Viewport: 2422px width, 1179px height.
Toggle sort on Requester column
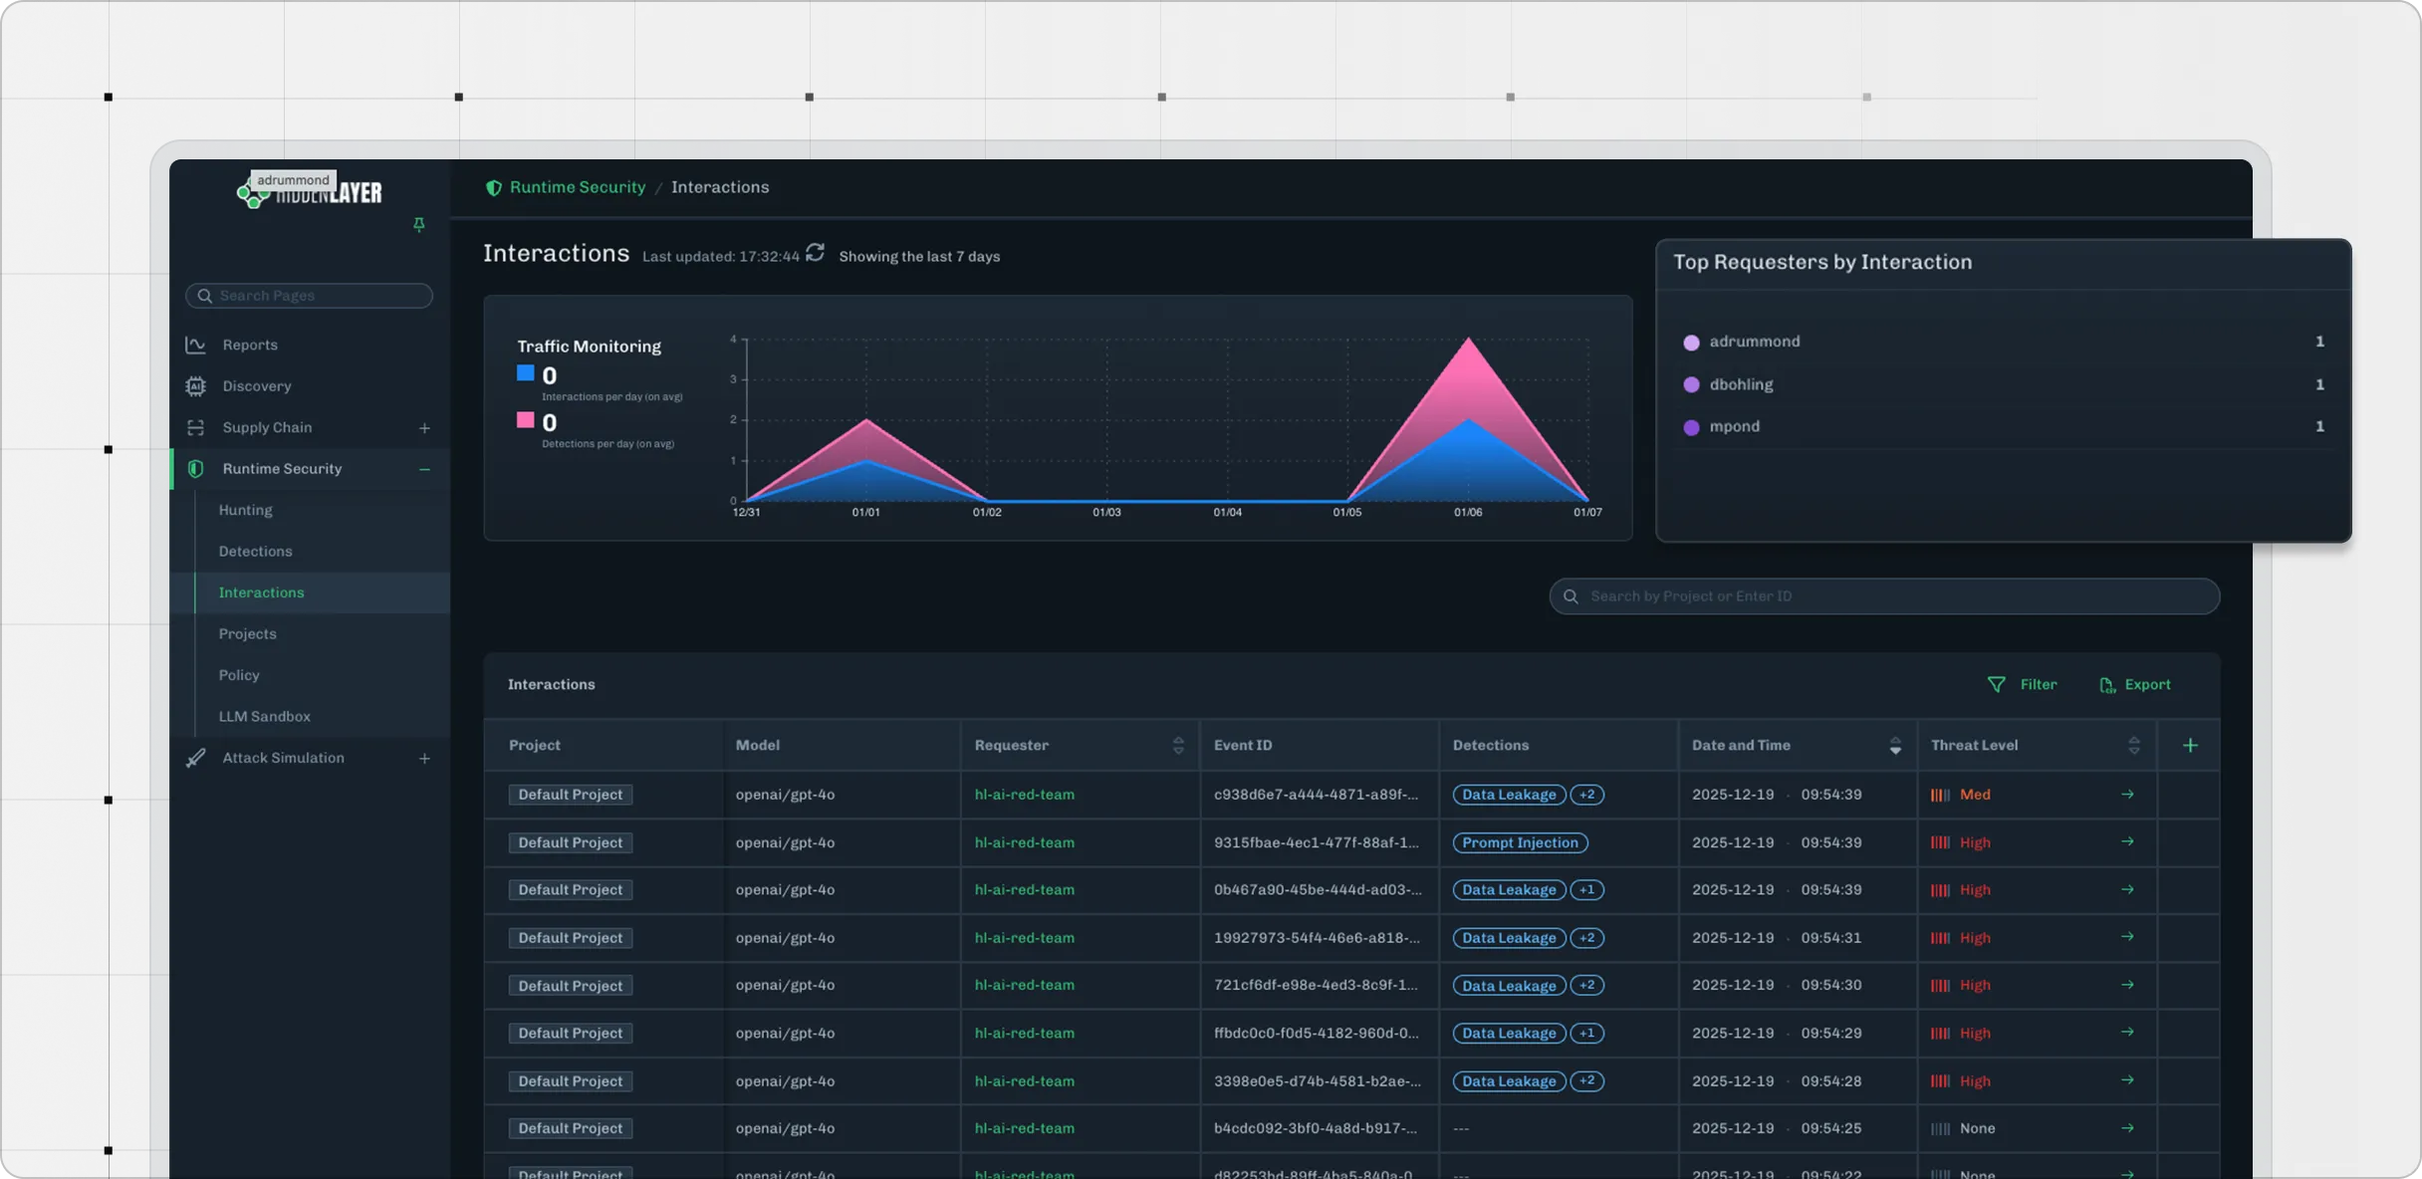(1178, 746)
